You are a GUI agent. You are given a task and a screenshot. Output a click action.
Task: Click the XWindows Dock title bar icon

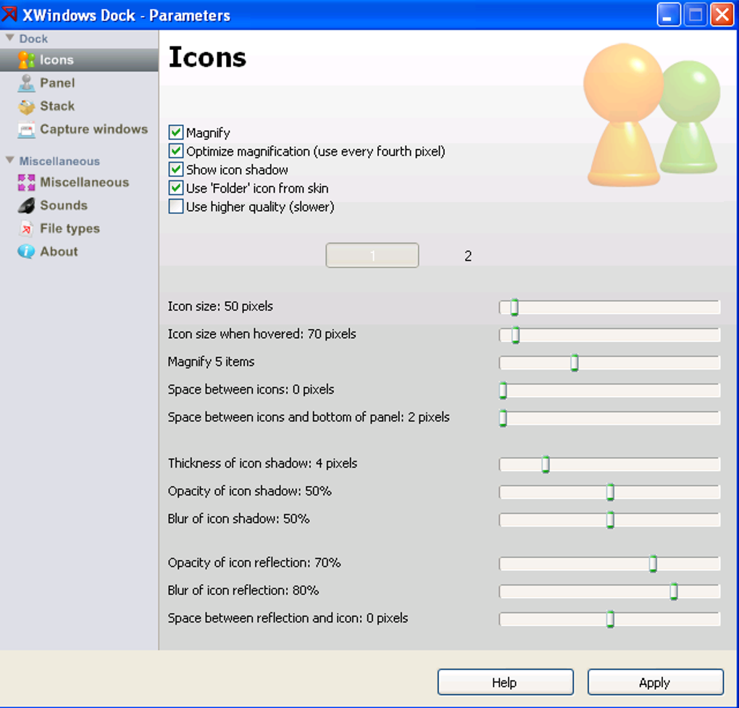click(x=10, y=14)
